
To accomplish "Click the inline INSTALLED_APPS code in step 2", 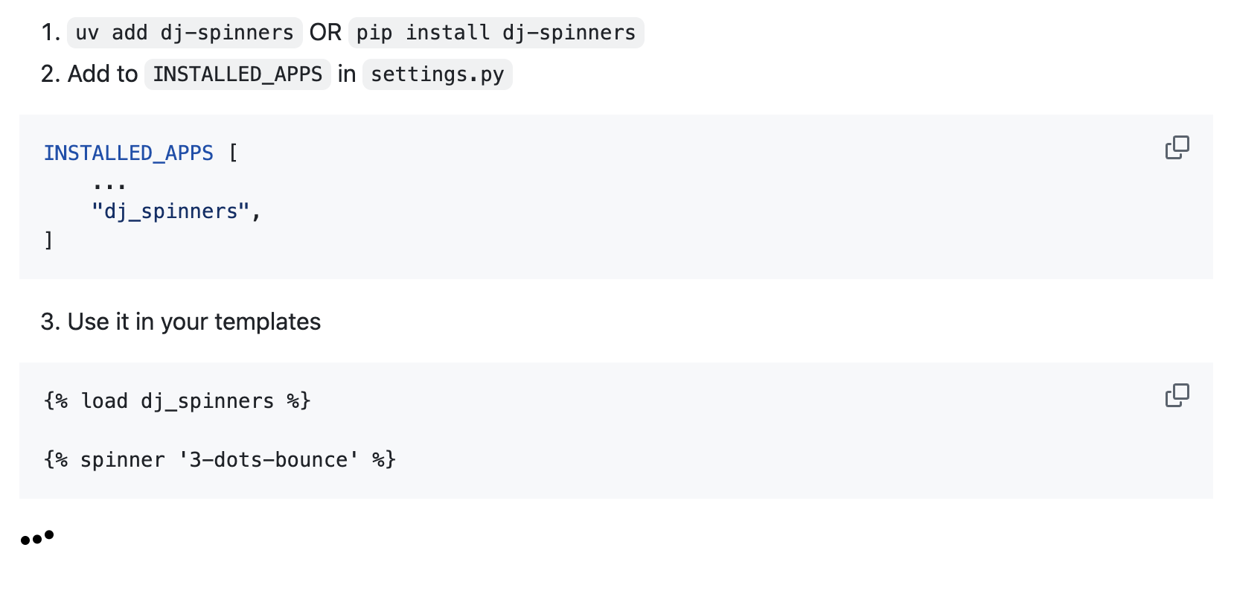I will (237, 74).
